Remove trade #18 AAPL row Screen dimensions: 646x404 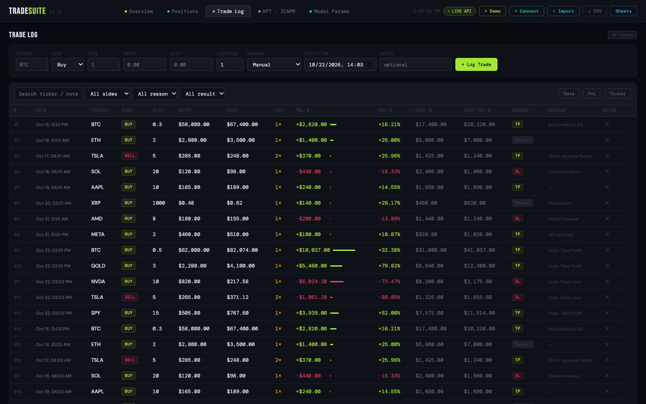(x=607, y=391)
